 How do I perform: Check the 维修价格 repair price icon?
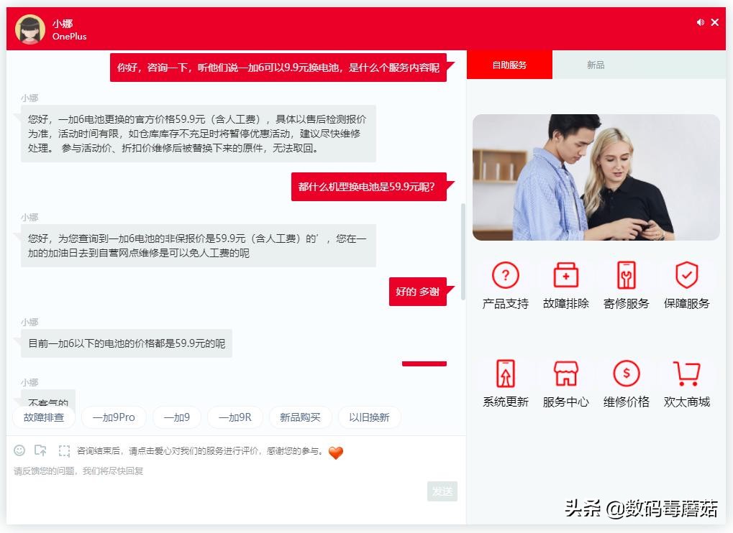tap(626, 382)
